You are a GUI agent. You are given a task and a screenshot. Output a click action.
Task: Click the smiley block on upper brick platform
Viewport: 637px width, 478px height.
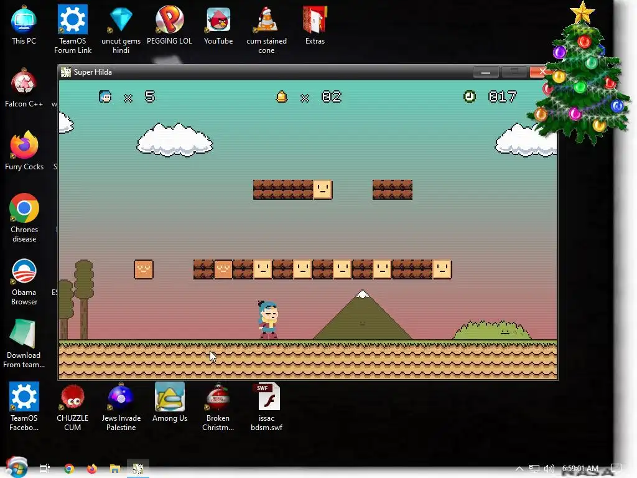pyautogui.click(x=323, y=189)
